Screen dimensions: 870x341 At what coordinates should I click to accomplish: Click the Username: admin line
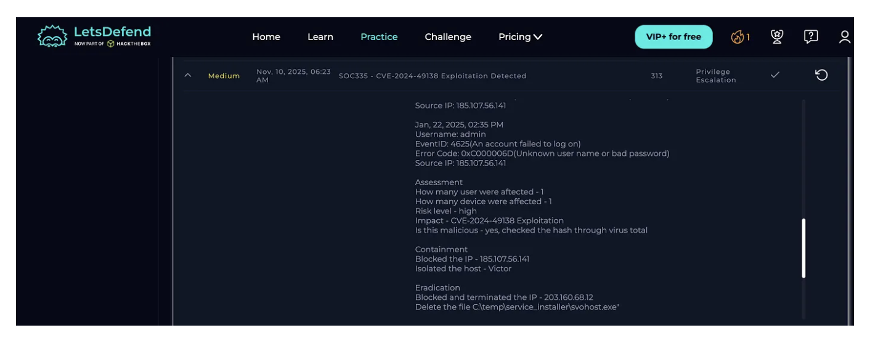pyautogui.click(x=450, y=134)
